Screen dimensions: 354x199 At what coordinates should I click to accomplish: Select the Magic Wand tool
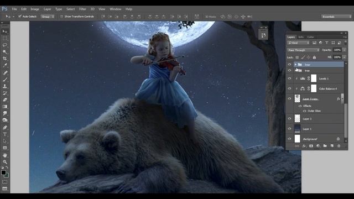coord(5,52)
